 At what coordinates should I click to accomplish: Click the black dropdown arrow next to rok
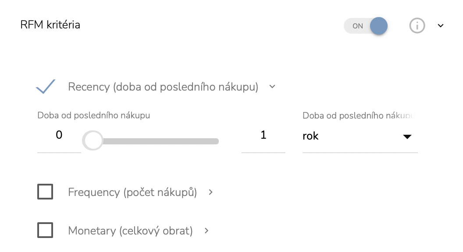point(407,136)
